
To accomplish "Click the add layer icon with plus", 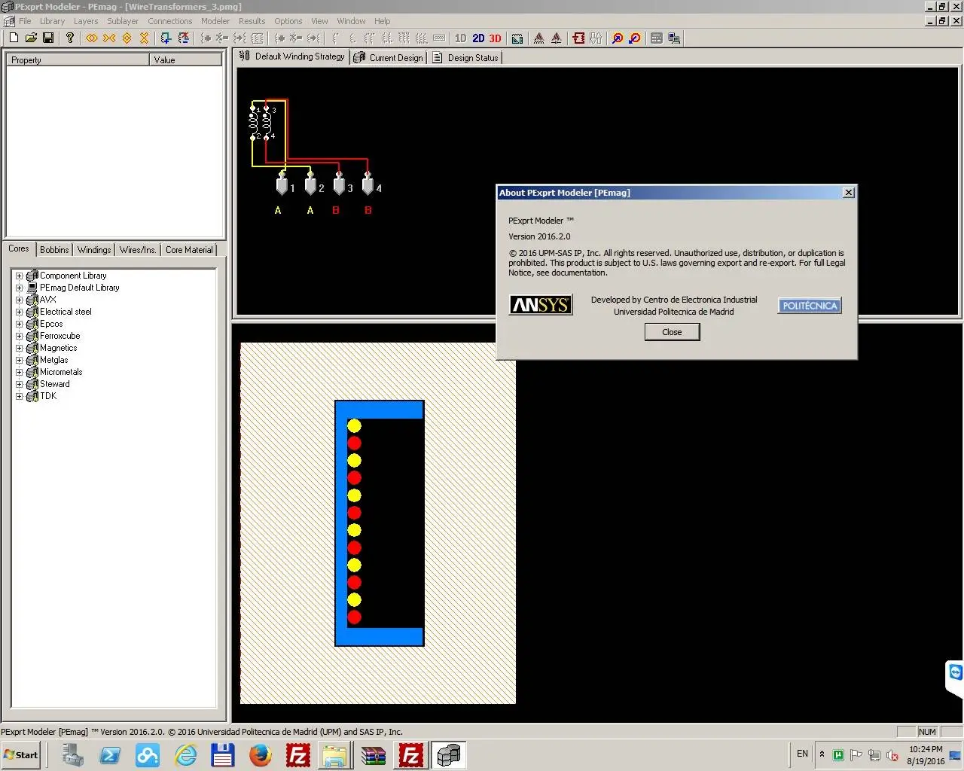I will pyautogui.click(x=166, y=38).
